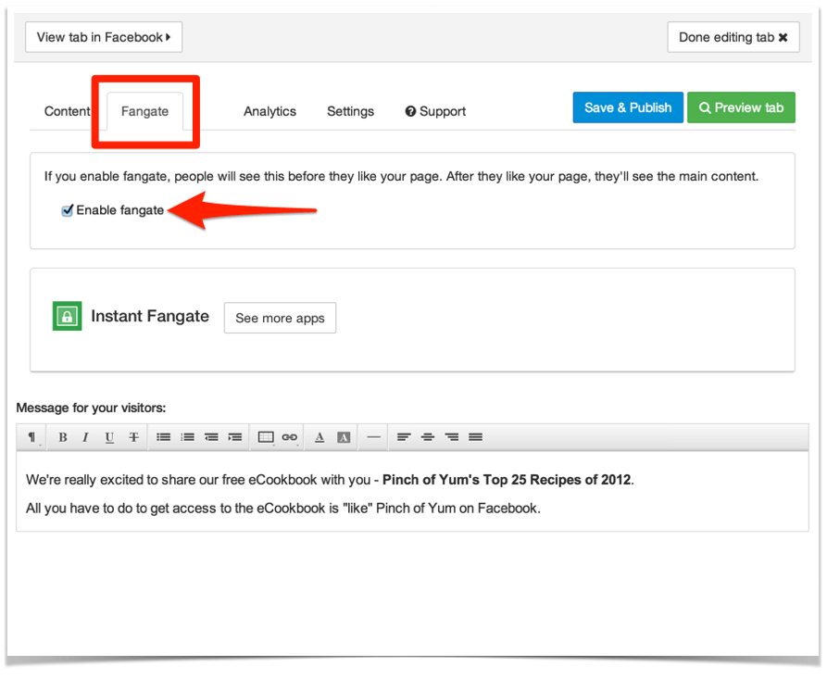Expand the link insert dropdown

pyautogui.click(x=290, y=437)
